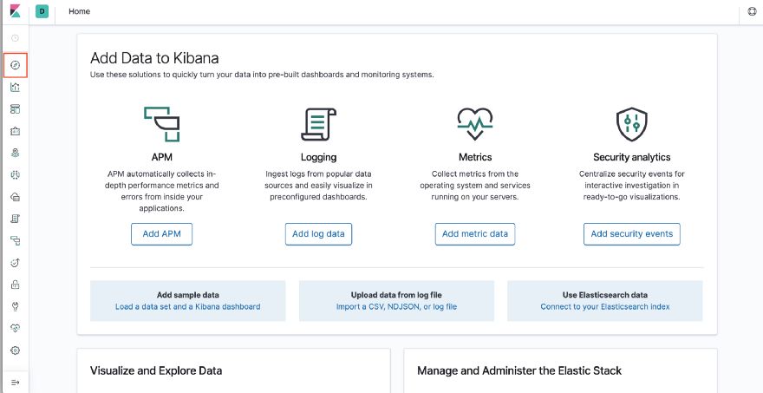Image resolution: width=763 pixels, height=393 pixels.
Task: Go to Dashboard via sidebar icon
Action: [15, 109]
